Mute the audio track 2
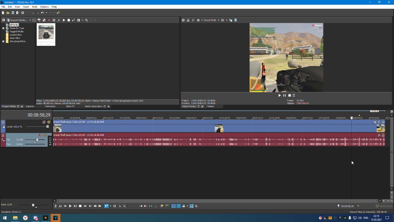Screen dimensions: 394x222 (40, 135)
